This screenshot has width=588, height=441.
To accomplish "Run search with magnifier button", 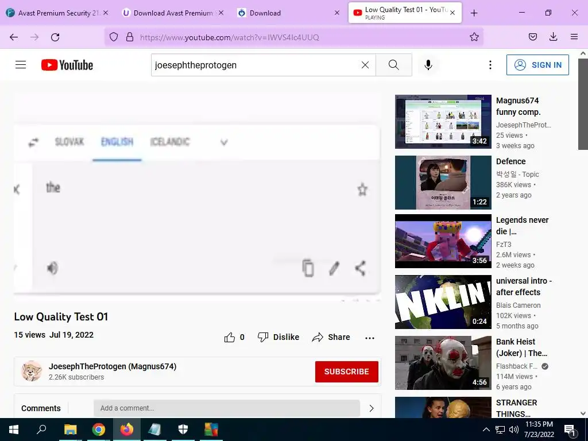I will pyautogui.click(x=394, y=65).
